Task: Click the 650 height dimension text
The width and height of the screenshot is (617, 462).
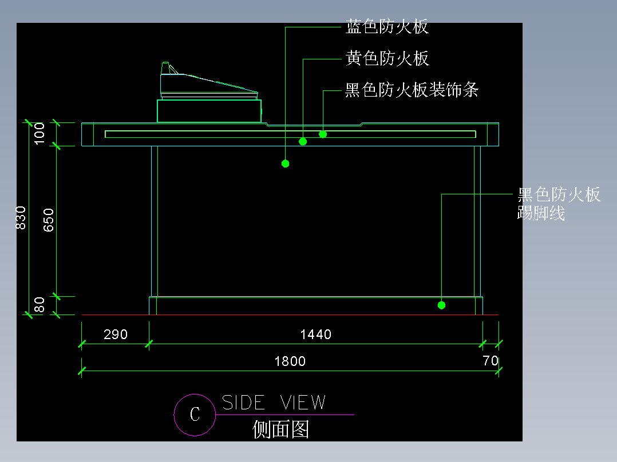Action: [x=48, y=220]
